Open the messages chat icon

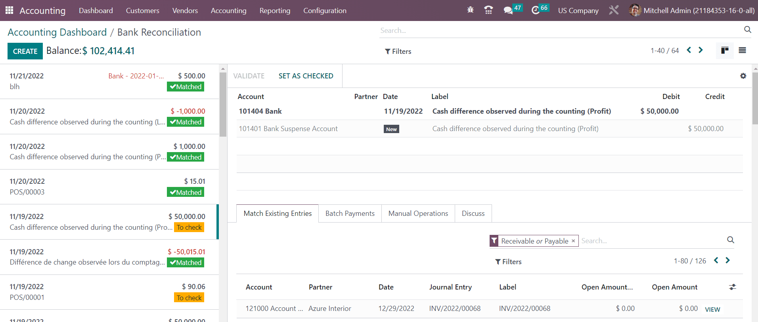pyautogui.click(x=508, y=10)
